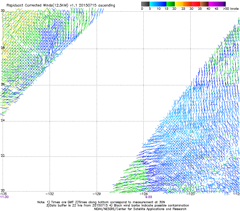Click the '20150715 ascending' date in title
The width and height of the screenshot is (240, 211).
(97, 6)
